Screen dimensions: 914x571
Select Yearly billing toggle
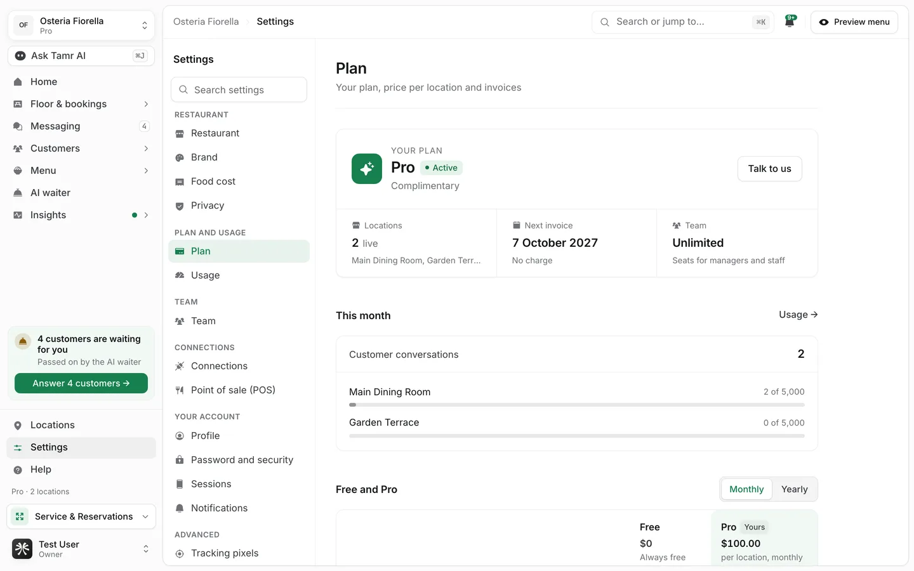[795, 489]
